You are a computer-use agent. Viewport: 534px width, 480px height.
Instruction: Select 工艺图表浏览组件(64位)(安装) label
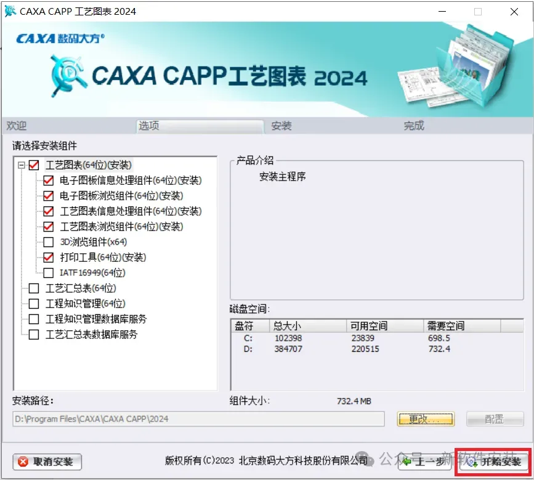pyautogui.click(x=121, y=227)
